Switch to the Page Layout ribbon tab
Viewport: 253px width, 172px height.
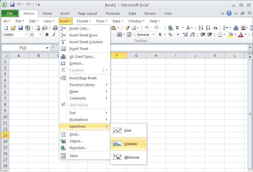(87, 13)
